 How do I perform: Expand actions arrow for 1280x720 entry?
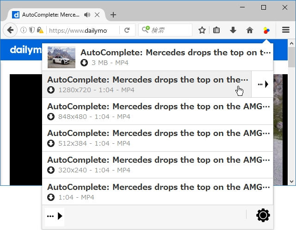coord(263,84)
